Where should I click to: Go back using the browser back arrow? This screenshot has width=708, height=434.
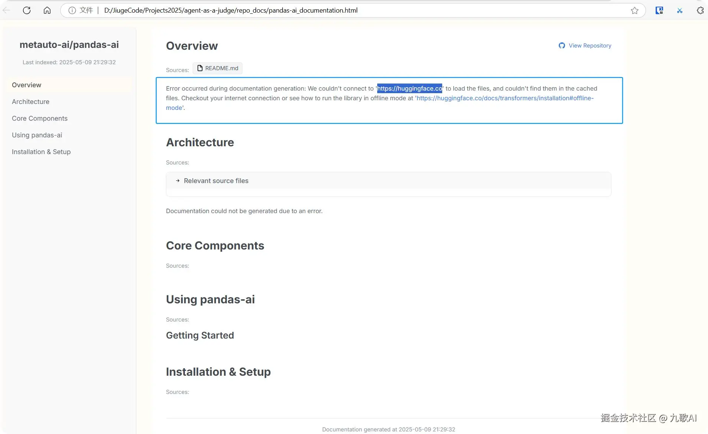[6, 10]
